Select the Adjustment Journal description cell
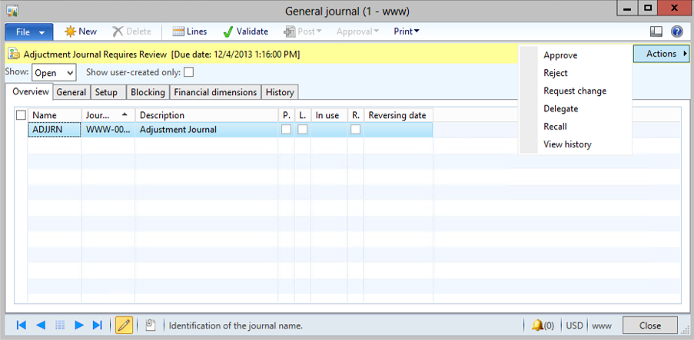This screenshot has width=694, height=340. (205, 130)
